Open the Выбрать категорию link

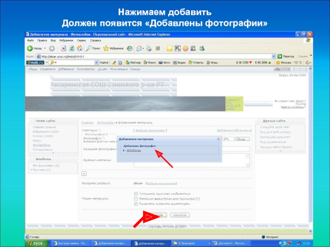pyautogui.click(x=150, y=130)
